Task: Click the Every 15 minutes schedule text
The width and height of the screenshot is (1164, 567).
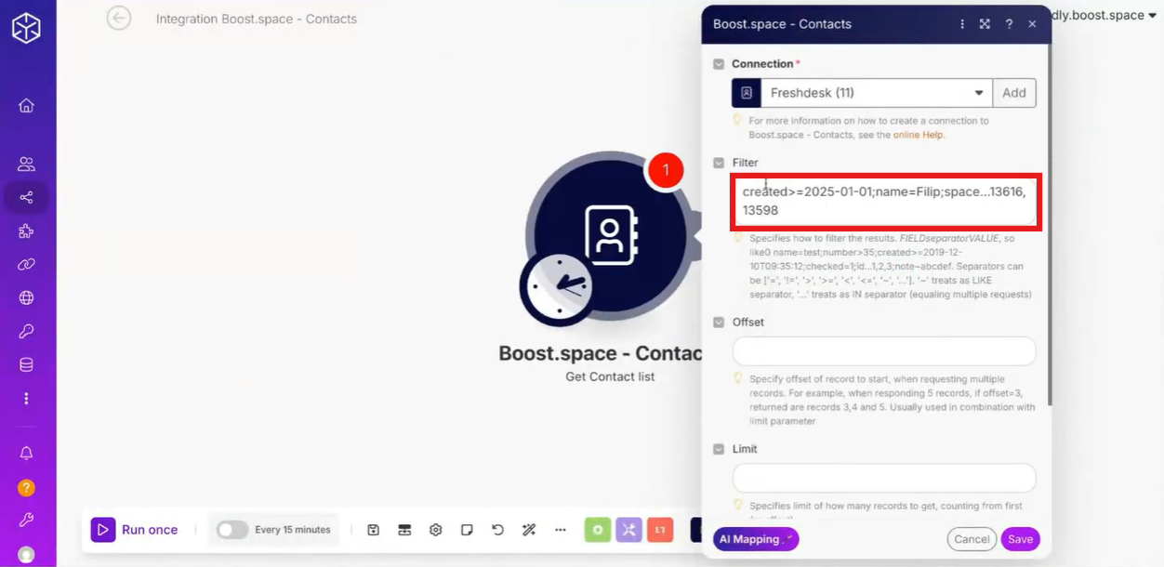Action: [293, 530]
